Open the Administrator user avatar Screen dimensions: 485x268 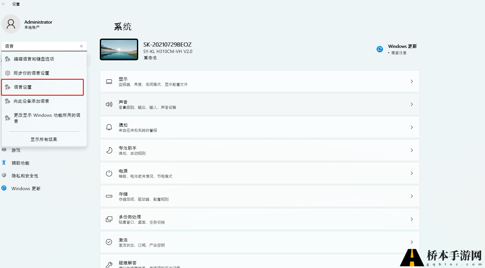click(x=11, y=24)
